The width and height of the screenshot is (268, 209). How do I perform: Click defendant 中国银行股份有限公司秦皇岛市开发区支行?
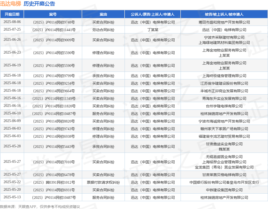(x=224, y=182)
